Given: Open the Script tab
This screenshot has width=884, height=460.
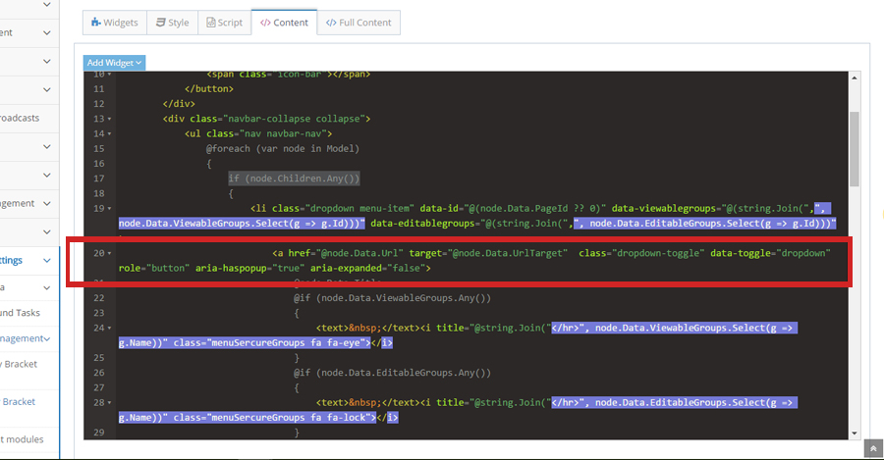Looking at the screenshot, I should click(x=223, y=23).
